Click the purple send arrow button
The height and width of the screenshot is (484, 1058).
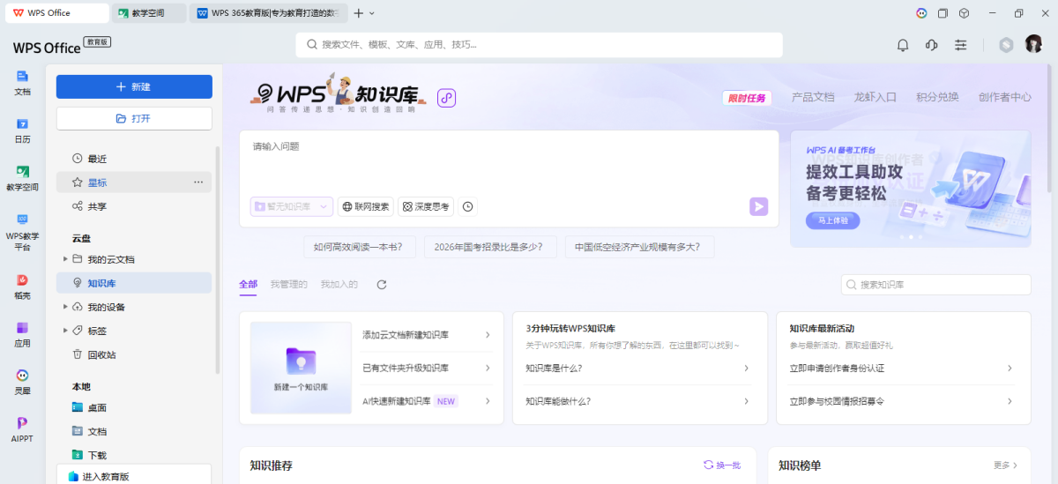758,206
